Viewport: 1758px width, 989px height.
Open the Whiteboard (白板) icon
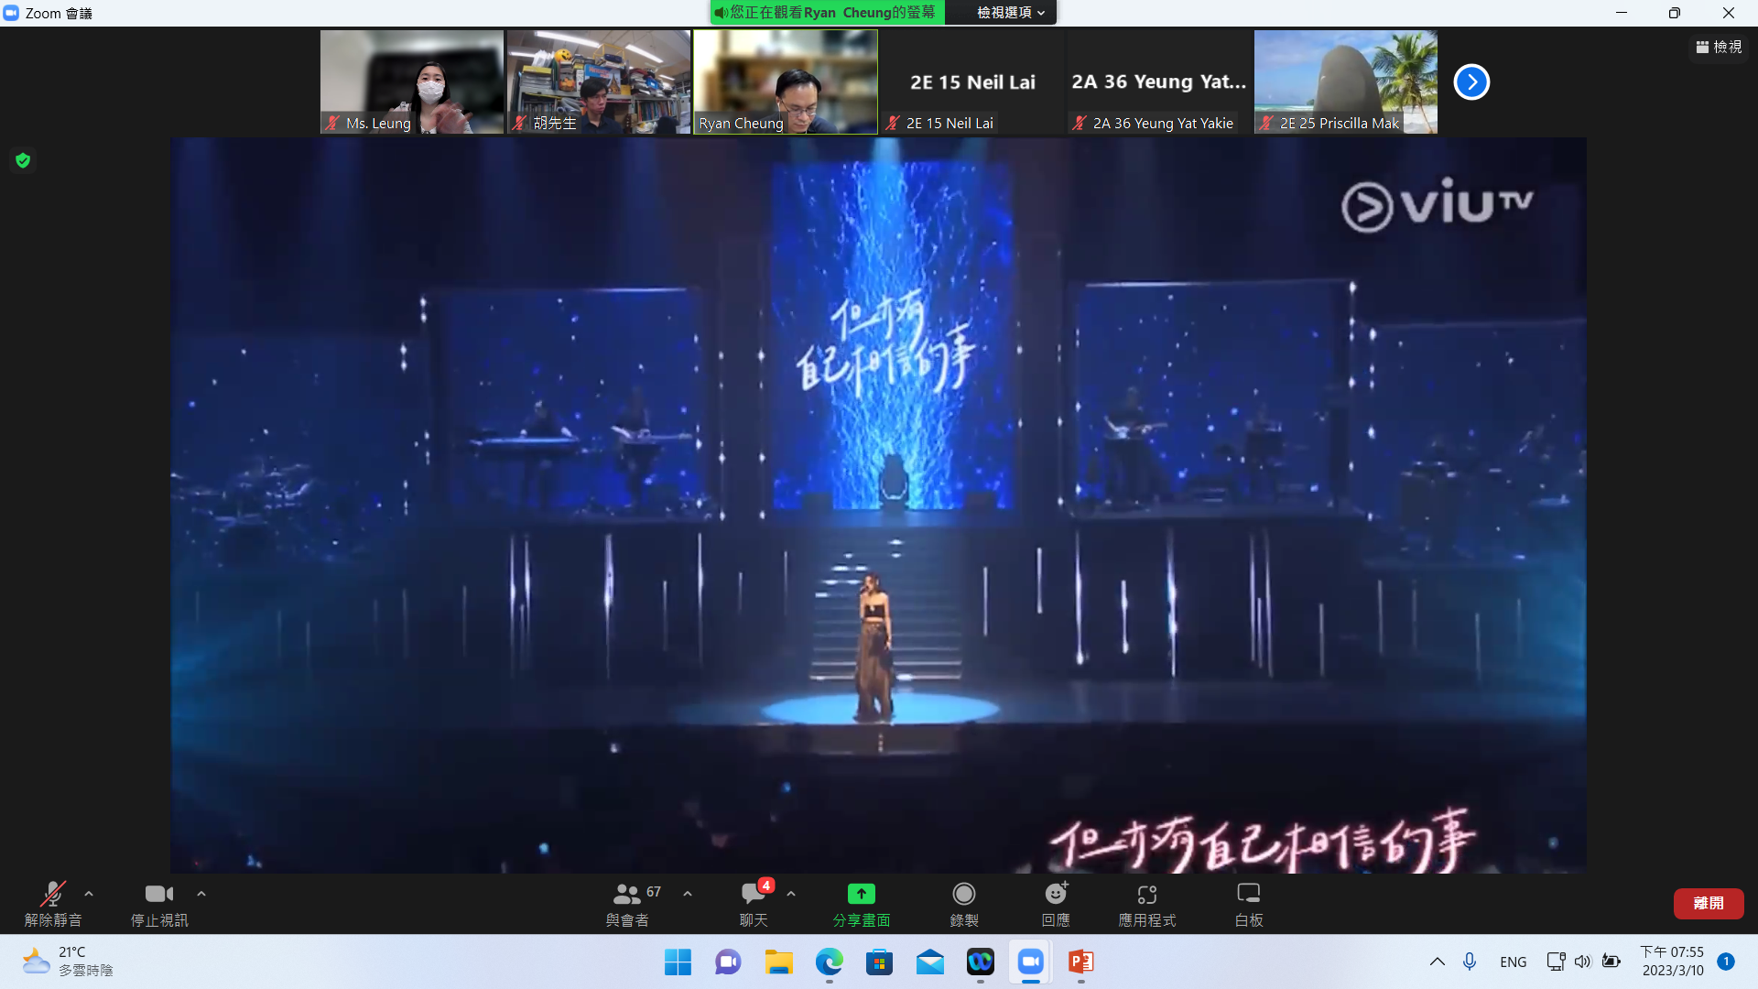[x=1248, y=894]
